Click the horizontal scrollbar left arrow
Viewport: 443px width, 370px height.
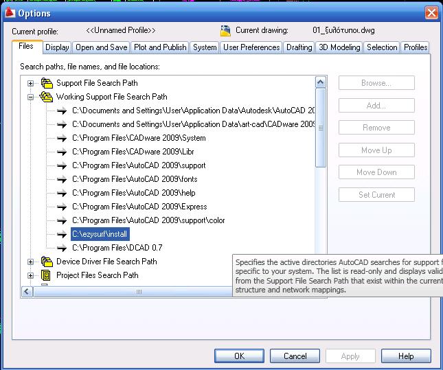(x=27, y=292)
